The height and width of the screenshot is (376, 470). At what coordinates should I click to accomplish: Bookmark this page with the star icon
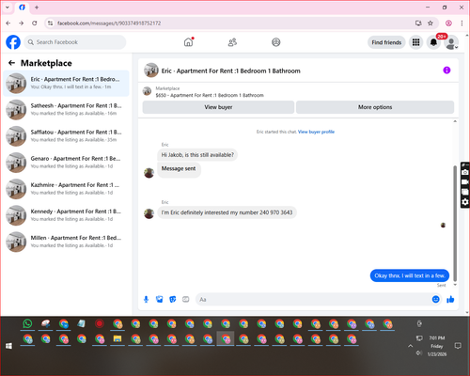(431, 23)
